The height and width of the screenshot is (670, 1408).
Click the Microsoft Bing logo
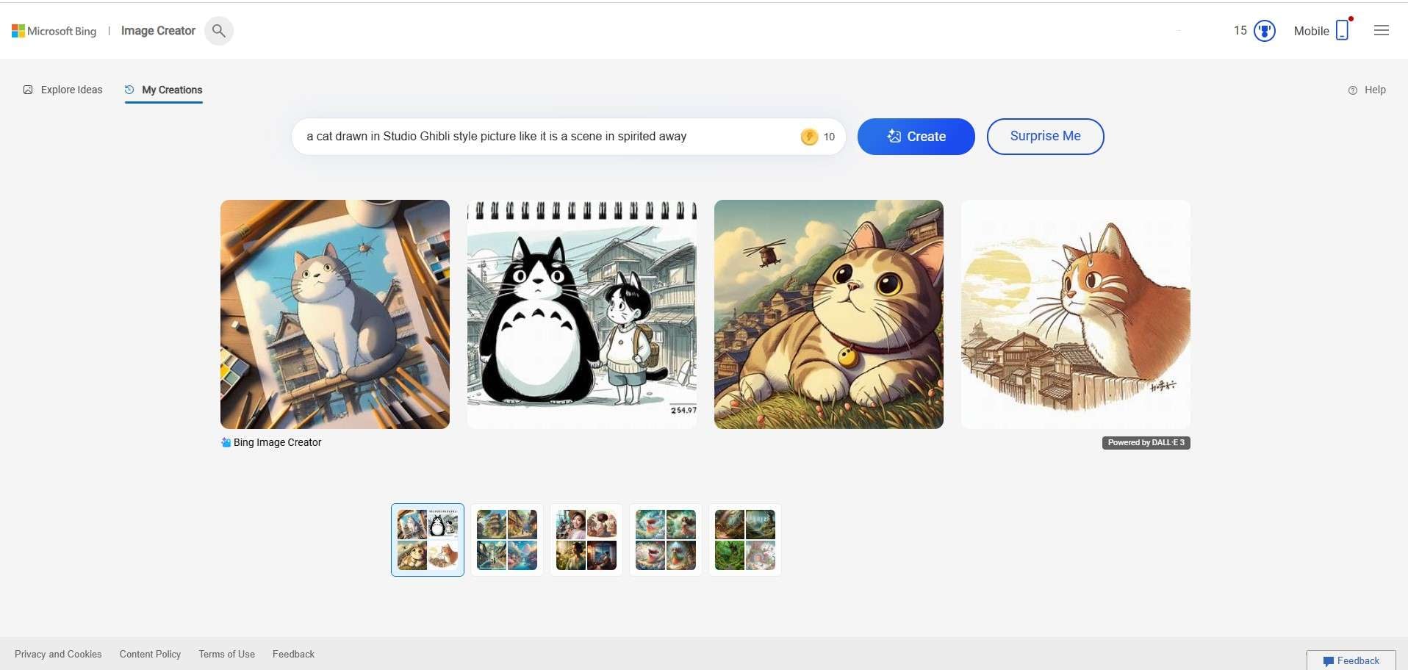54,31
